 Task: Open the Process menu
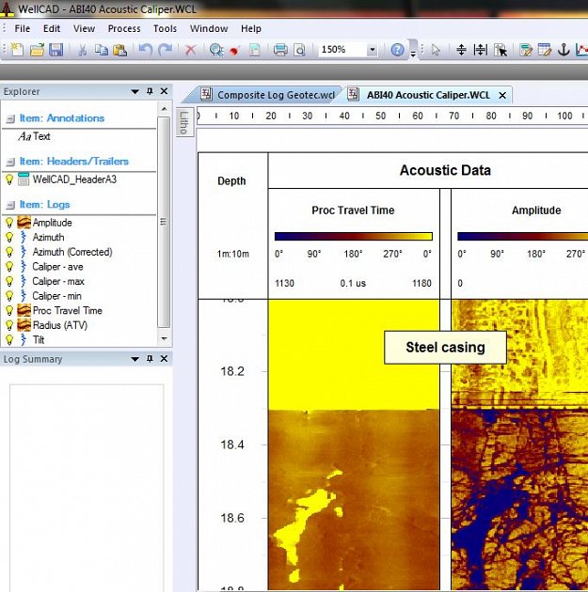(x=124, y=29)
